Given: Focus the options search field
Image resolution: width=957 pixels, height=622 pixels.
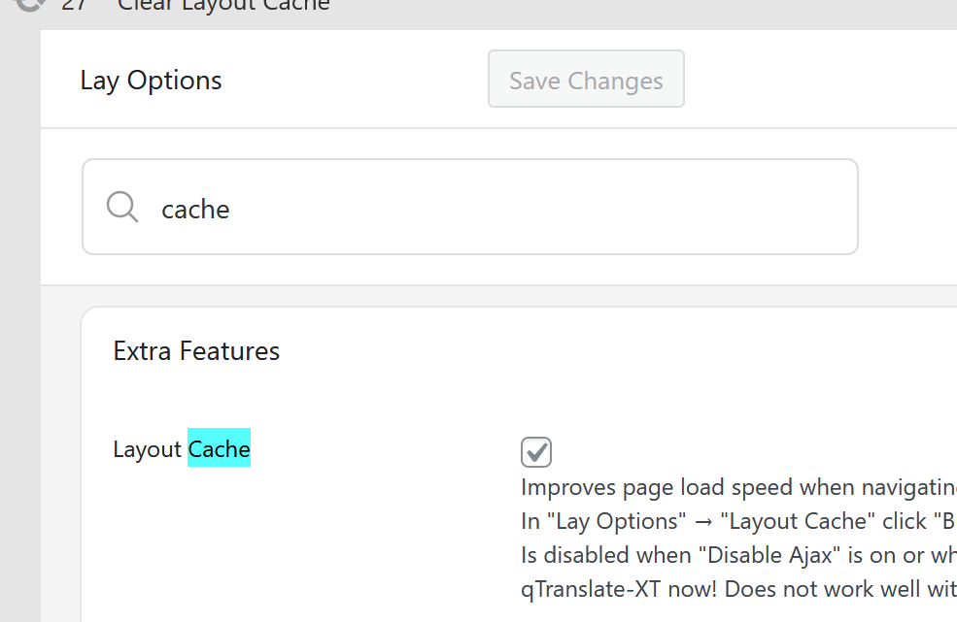Looking at the screenshot, I should point(486,207).
